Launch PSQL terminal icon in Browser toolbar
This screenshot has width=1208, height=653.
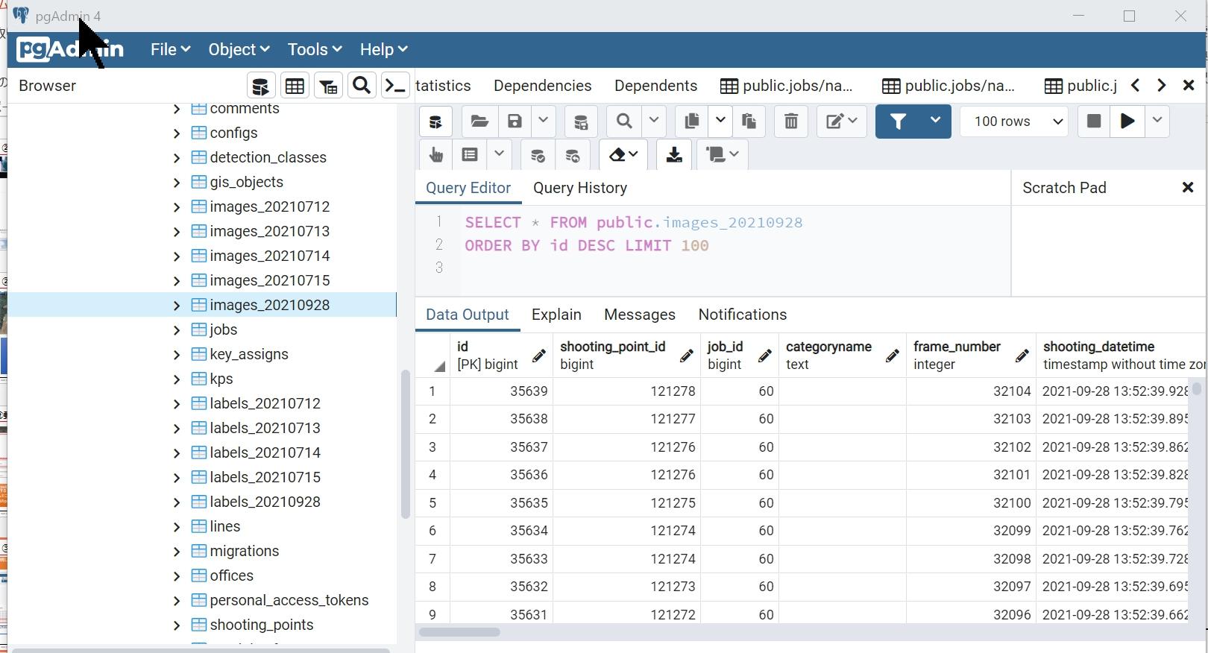pos(395,86)
